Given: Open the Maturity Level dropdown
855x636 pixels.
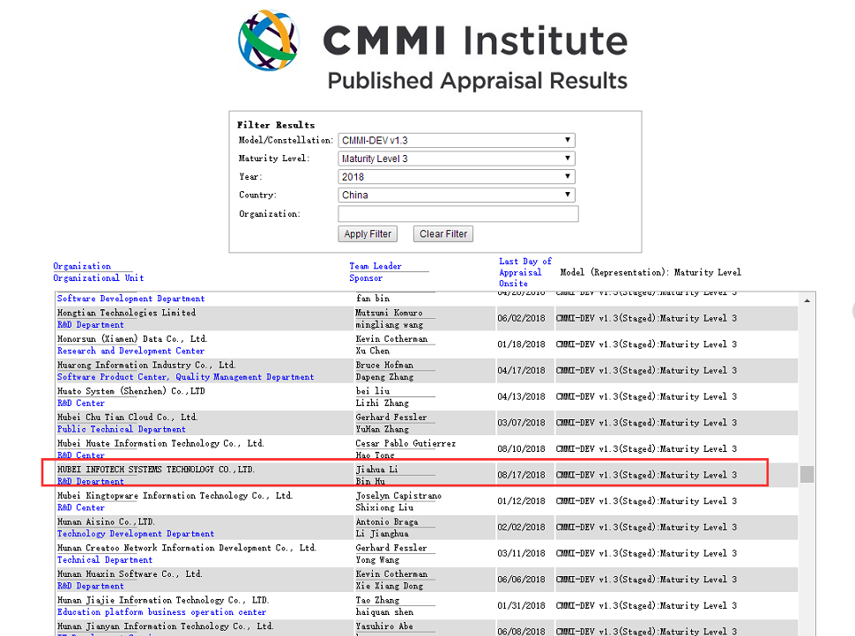Looking at the screenshot, I should click(x=457, y=159).
